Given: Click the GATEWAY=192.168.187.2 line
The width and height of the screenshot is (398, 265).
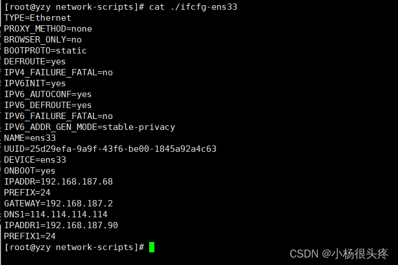Looking at the screenshot, I should 58,203.
